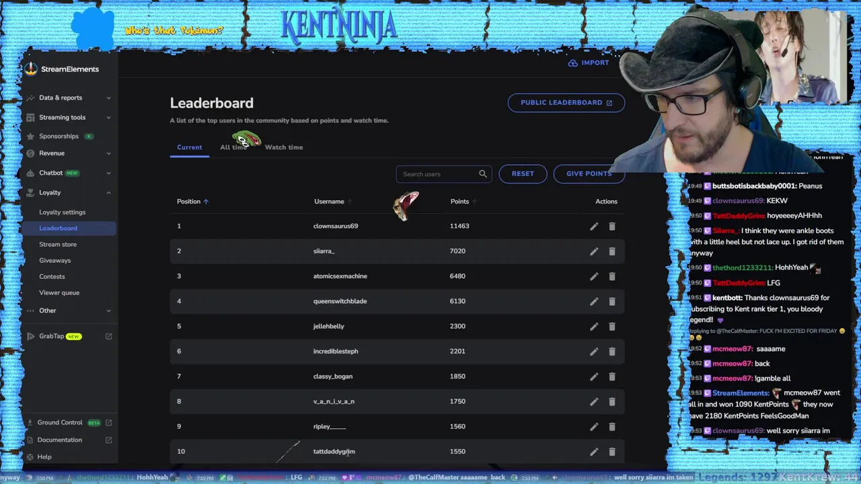Delete v_a_n_i_v_a_n trash icon
Image resolution: width=861 pixels, height=484 pixels.
point(612,402)
